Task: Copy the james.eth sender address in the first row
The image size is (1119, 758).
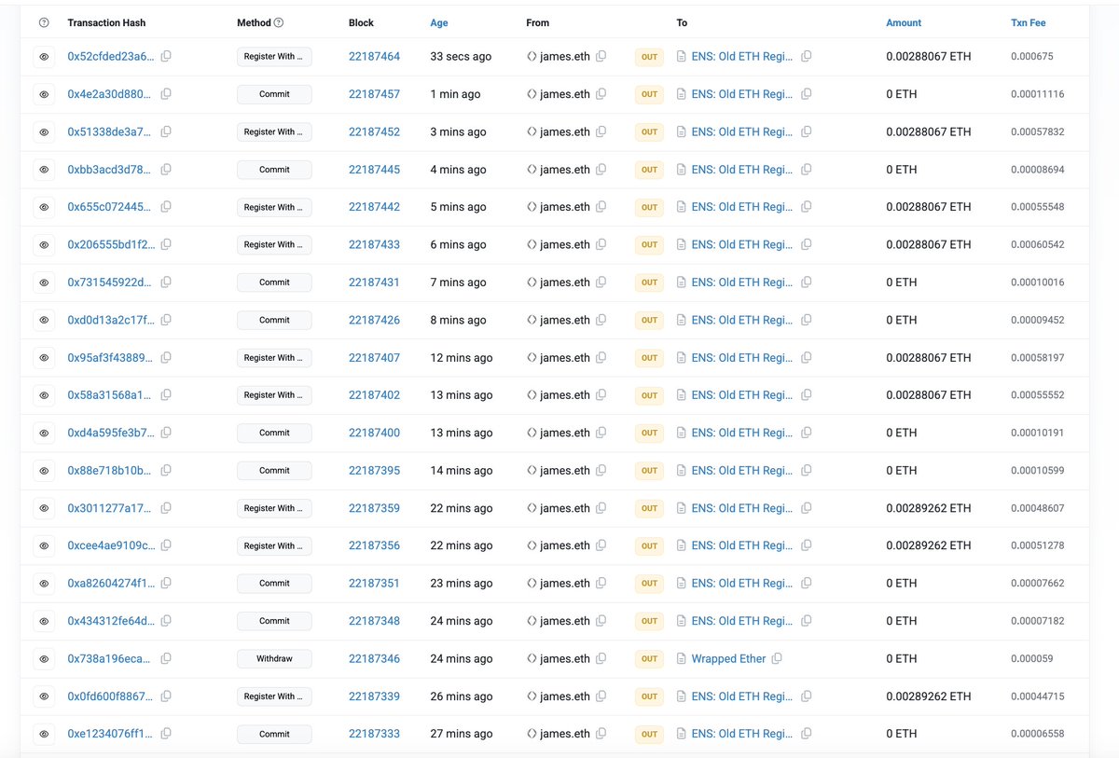Action: click(x=601, y=56)
